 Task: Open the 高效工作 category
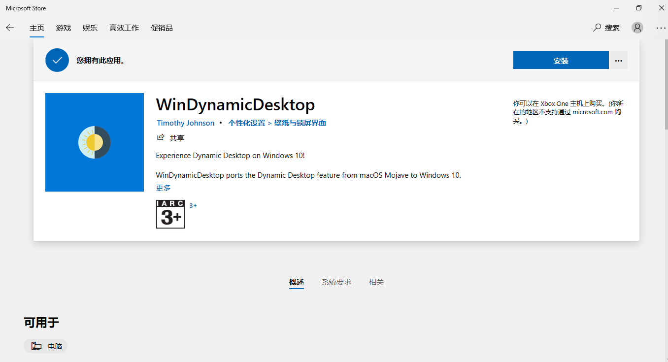(124, 28)
